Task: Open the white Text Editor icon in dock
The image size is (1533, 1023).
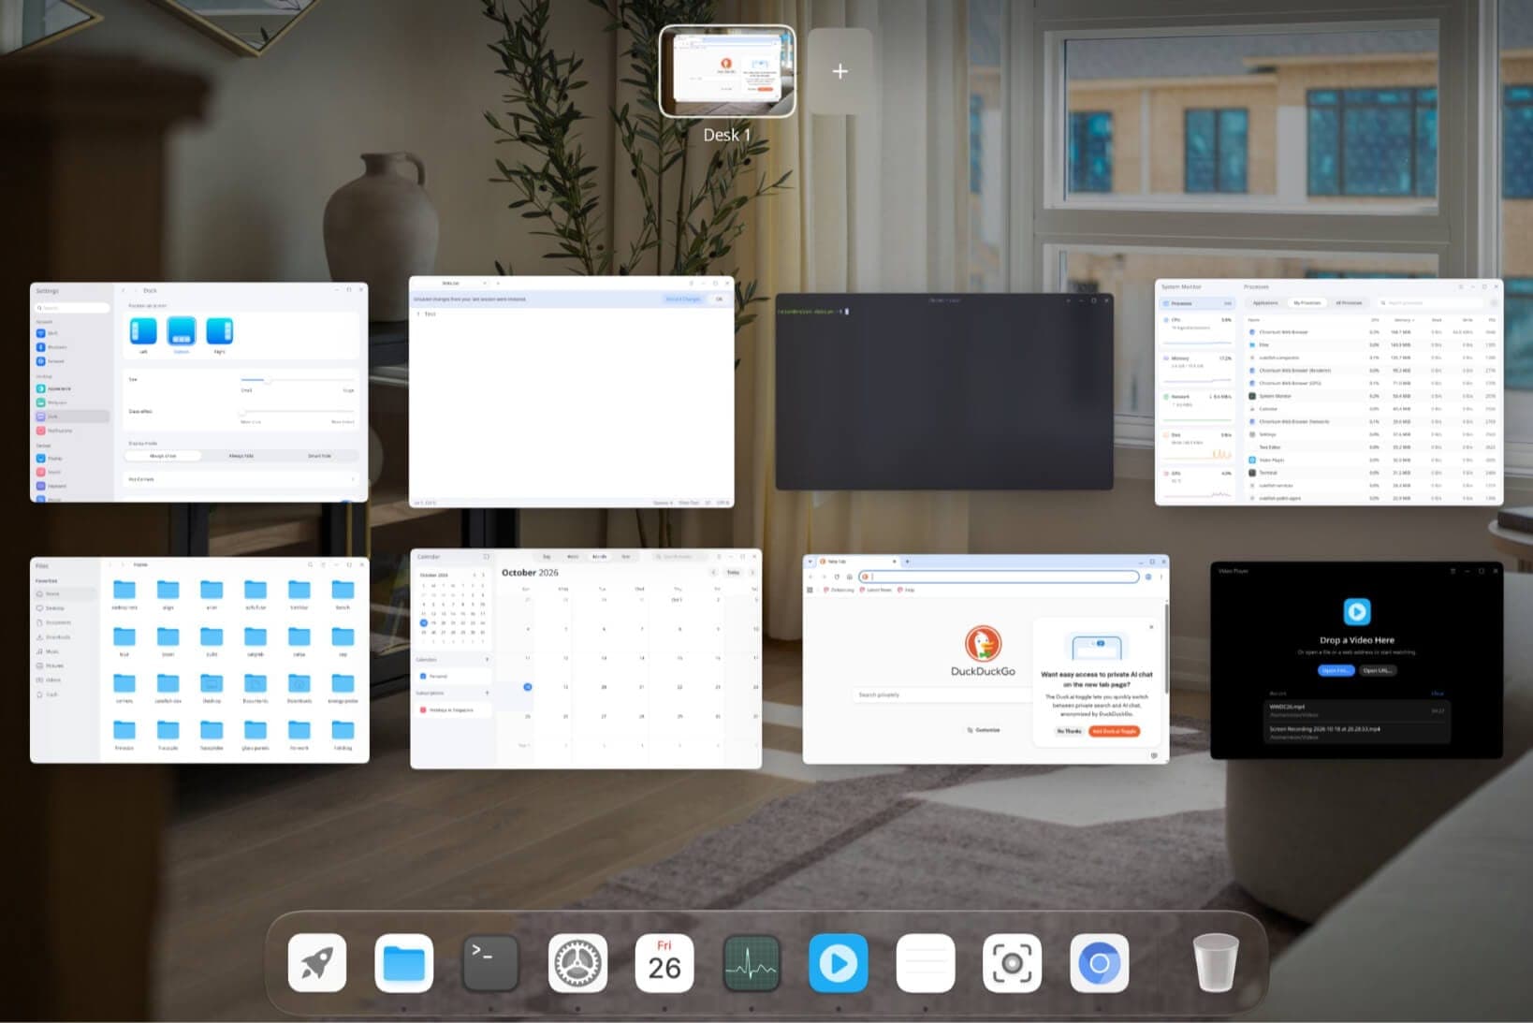Action: click(x=926, y=963)
